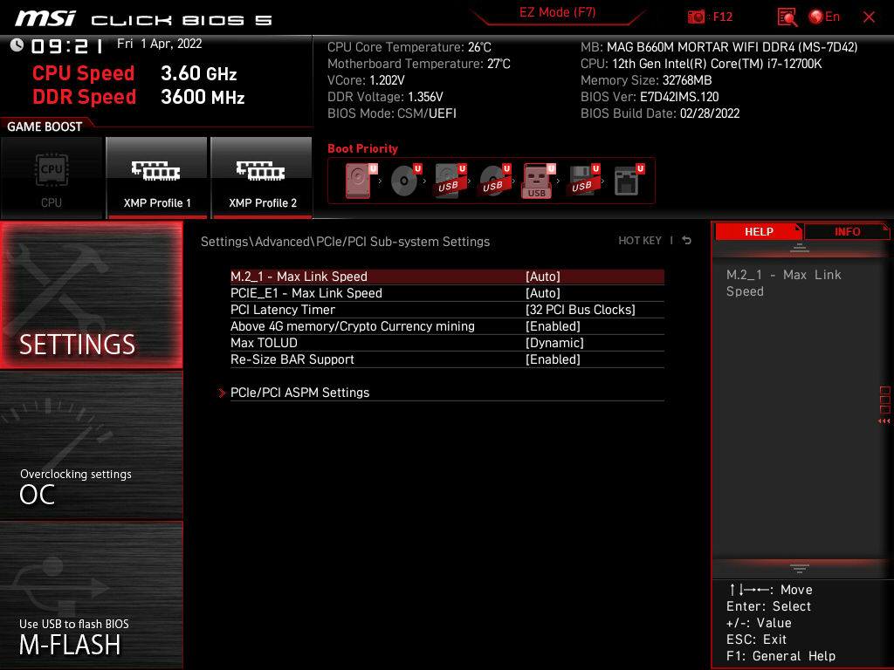Open the SETTINGS section
This screenshot has height=670, width=894.
(x=91, y=295)
